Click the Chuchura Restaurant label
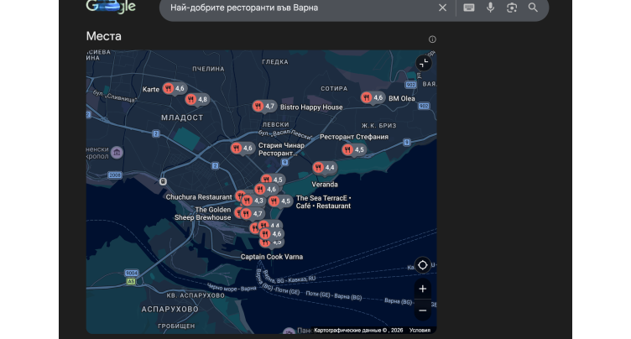The height and width of the screenshot is (339, 631). click(x=199, y=197)
